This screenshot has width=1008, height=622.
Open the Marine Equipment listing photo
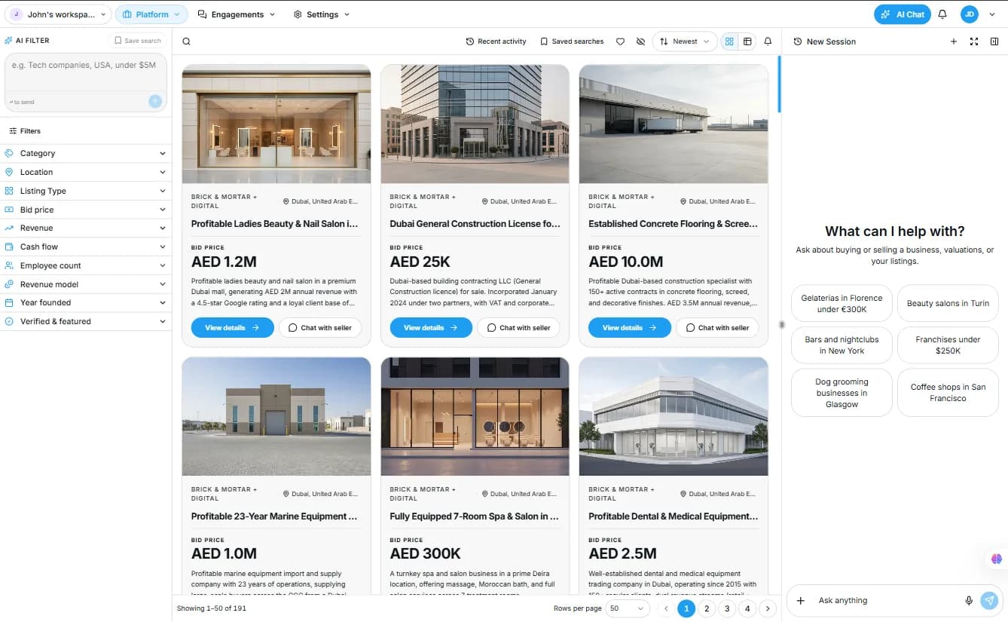point(276,416)
